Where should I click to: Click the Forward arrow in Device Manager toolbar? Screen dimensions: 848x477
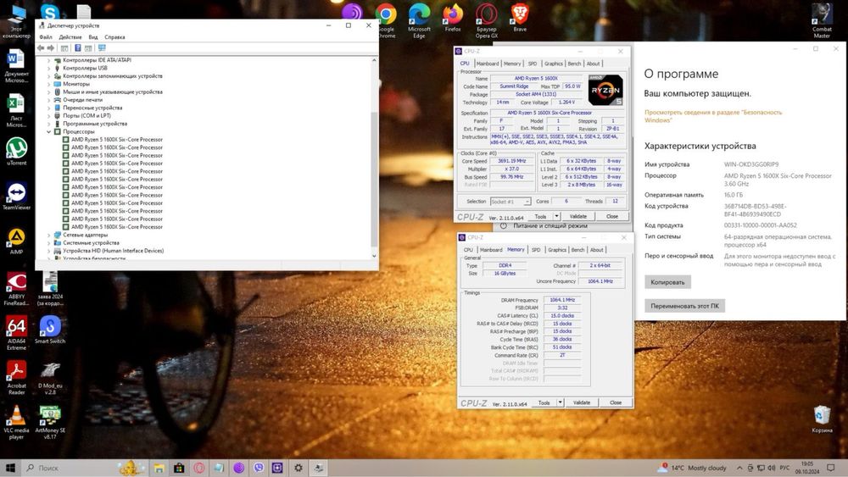coord(51,48)
